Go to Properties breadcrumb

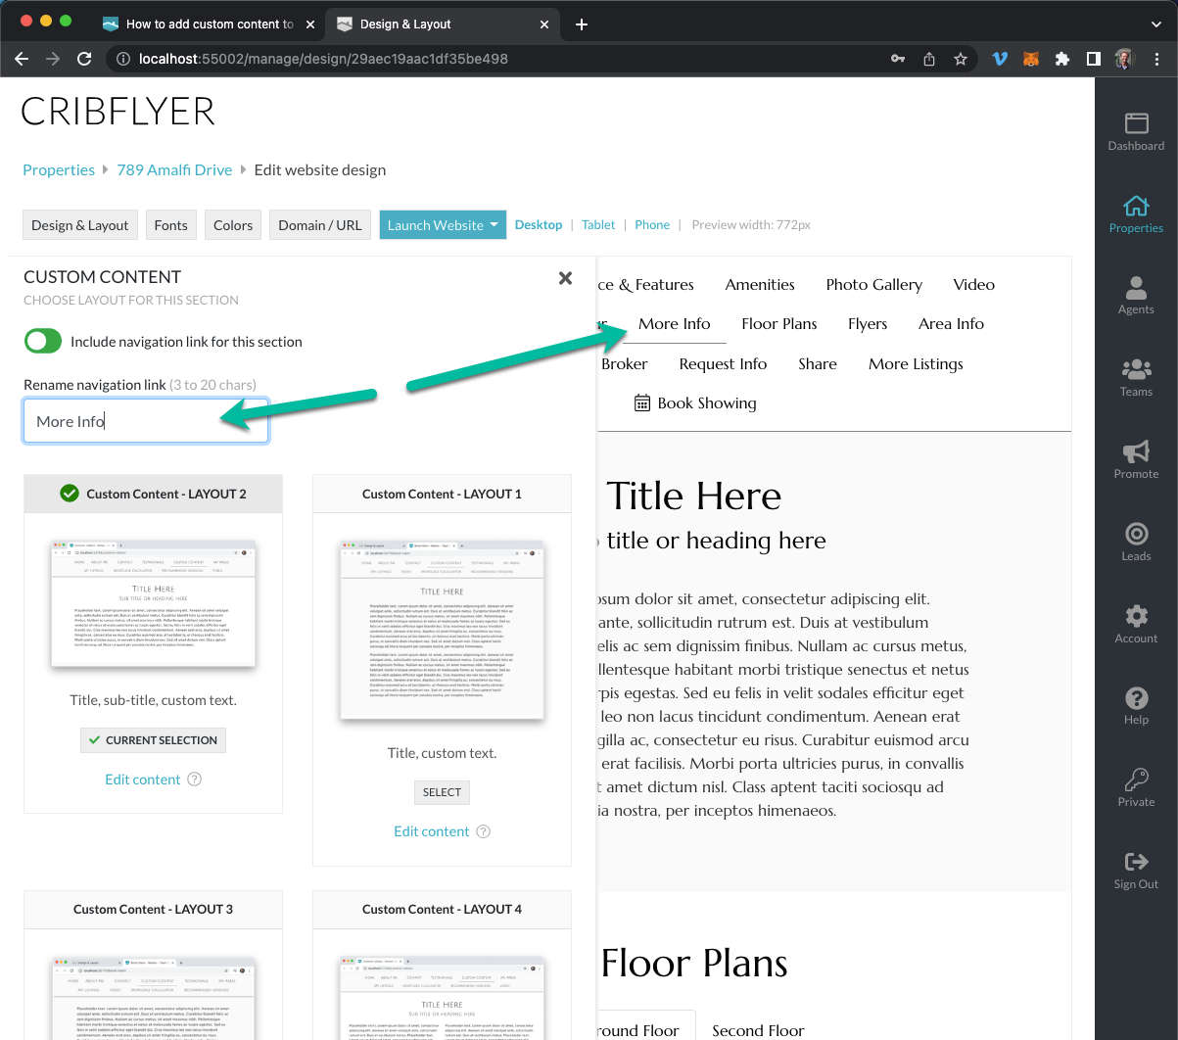pyautogui.click(x=59, y=170)
